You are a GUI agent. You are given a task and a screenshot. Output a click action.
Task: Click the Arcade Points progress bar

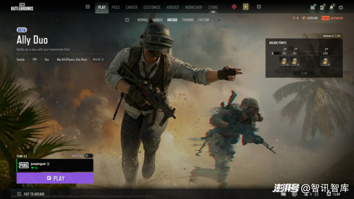coord(305,53)
